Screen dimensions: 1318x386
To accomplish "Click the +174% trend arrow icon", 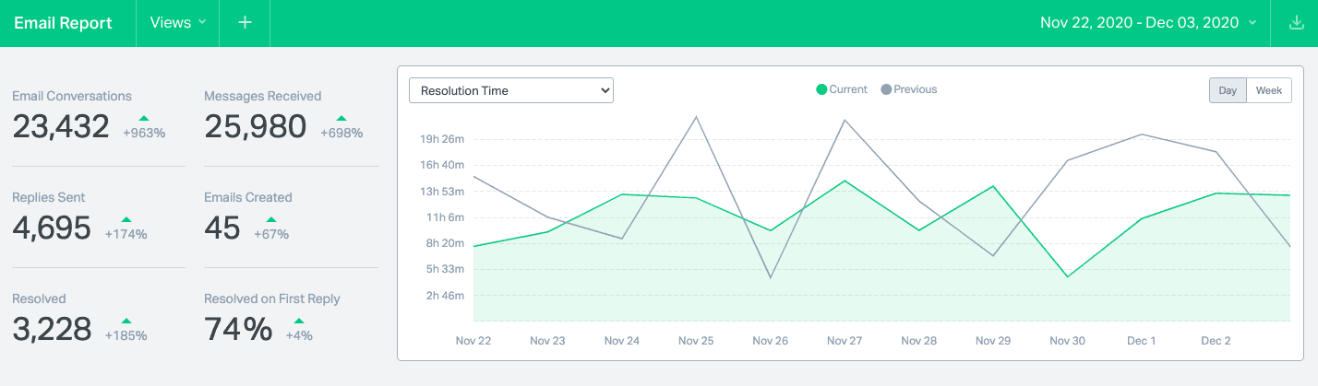I will (x=126, y=219).
